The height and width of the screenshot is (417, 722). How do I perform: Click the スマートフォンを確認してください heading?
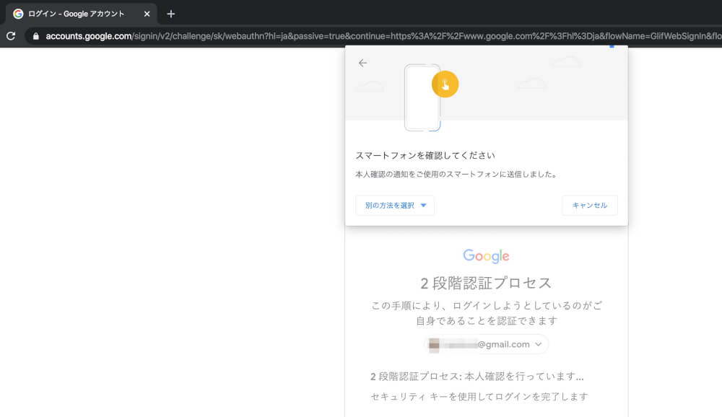[425, 156]
